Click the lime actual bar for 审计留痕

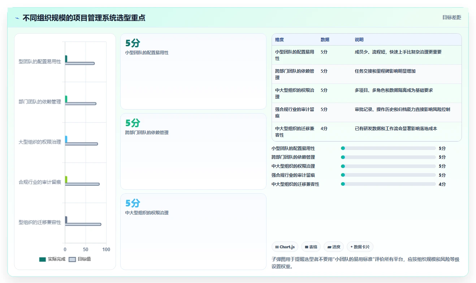tap(66, 179)
